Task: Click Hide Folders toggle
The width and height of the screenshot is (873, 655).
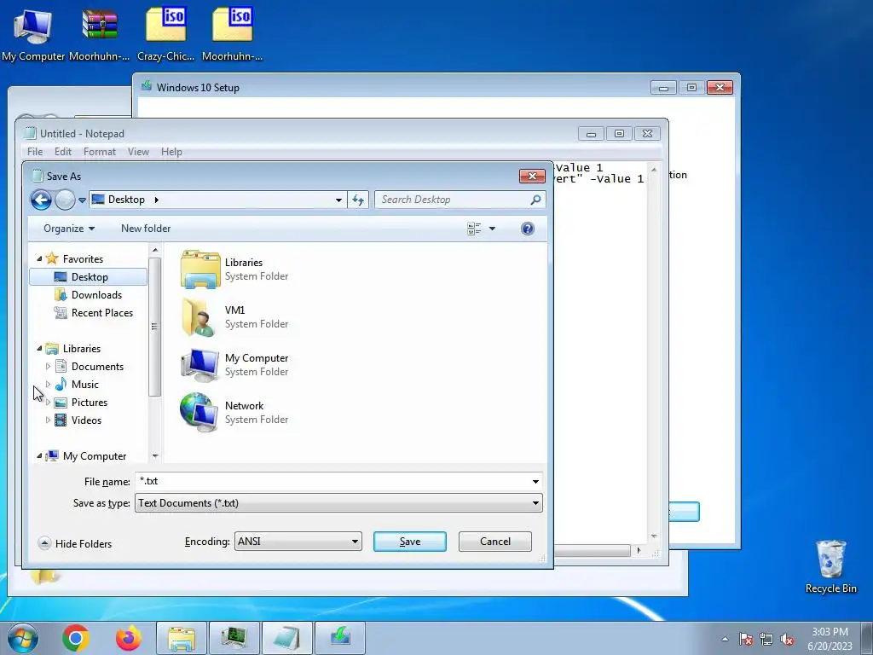Action: 75,543
